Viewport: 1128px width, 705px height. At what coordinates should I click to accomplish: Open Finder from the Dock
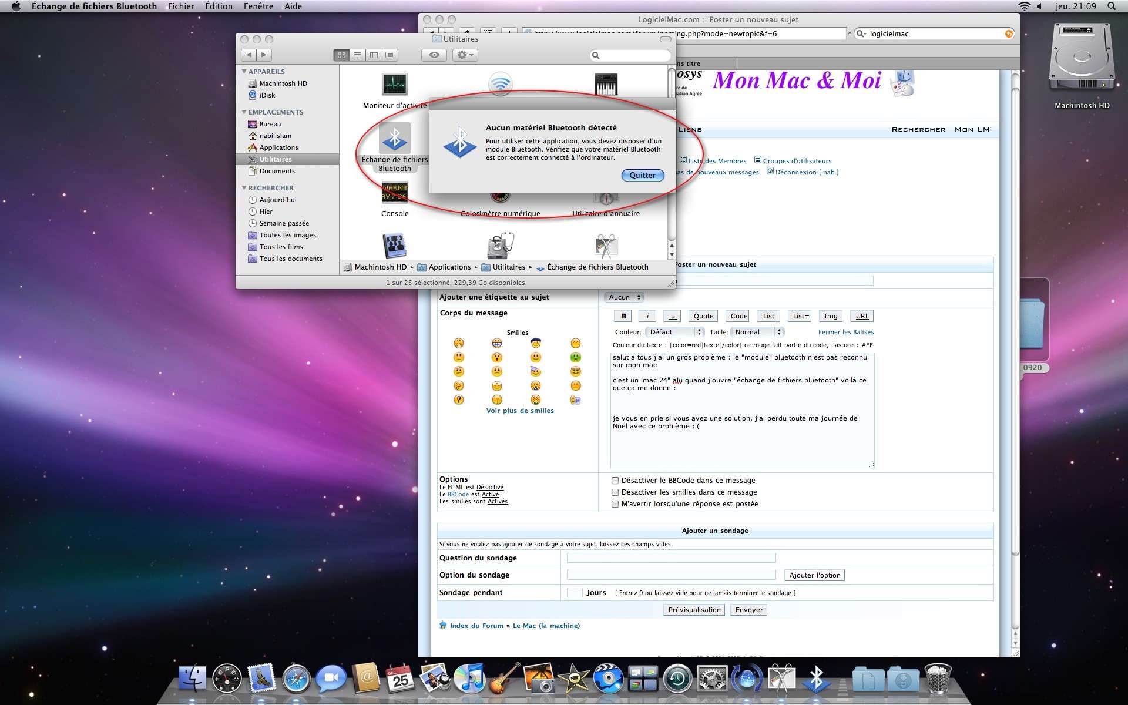coord(192,679)
